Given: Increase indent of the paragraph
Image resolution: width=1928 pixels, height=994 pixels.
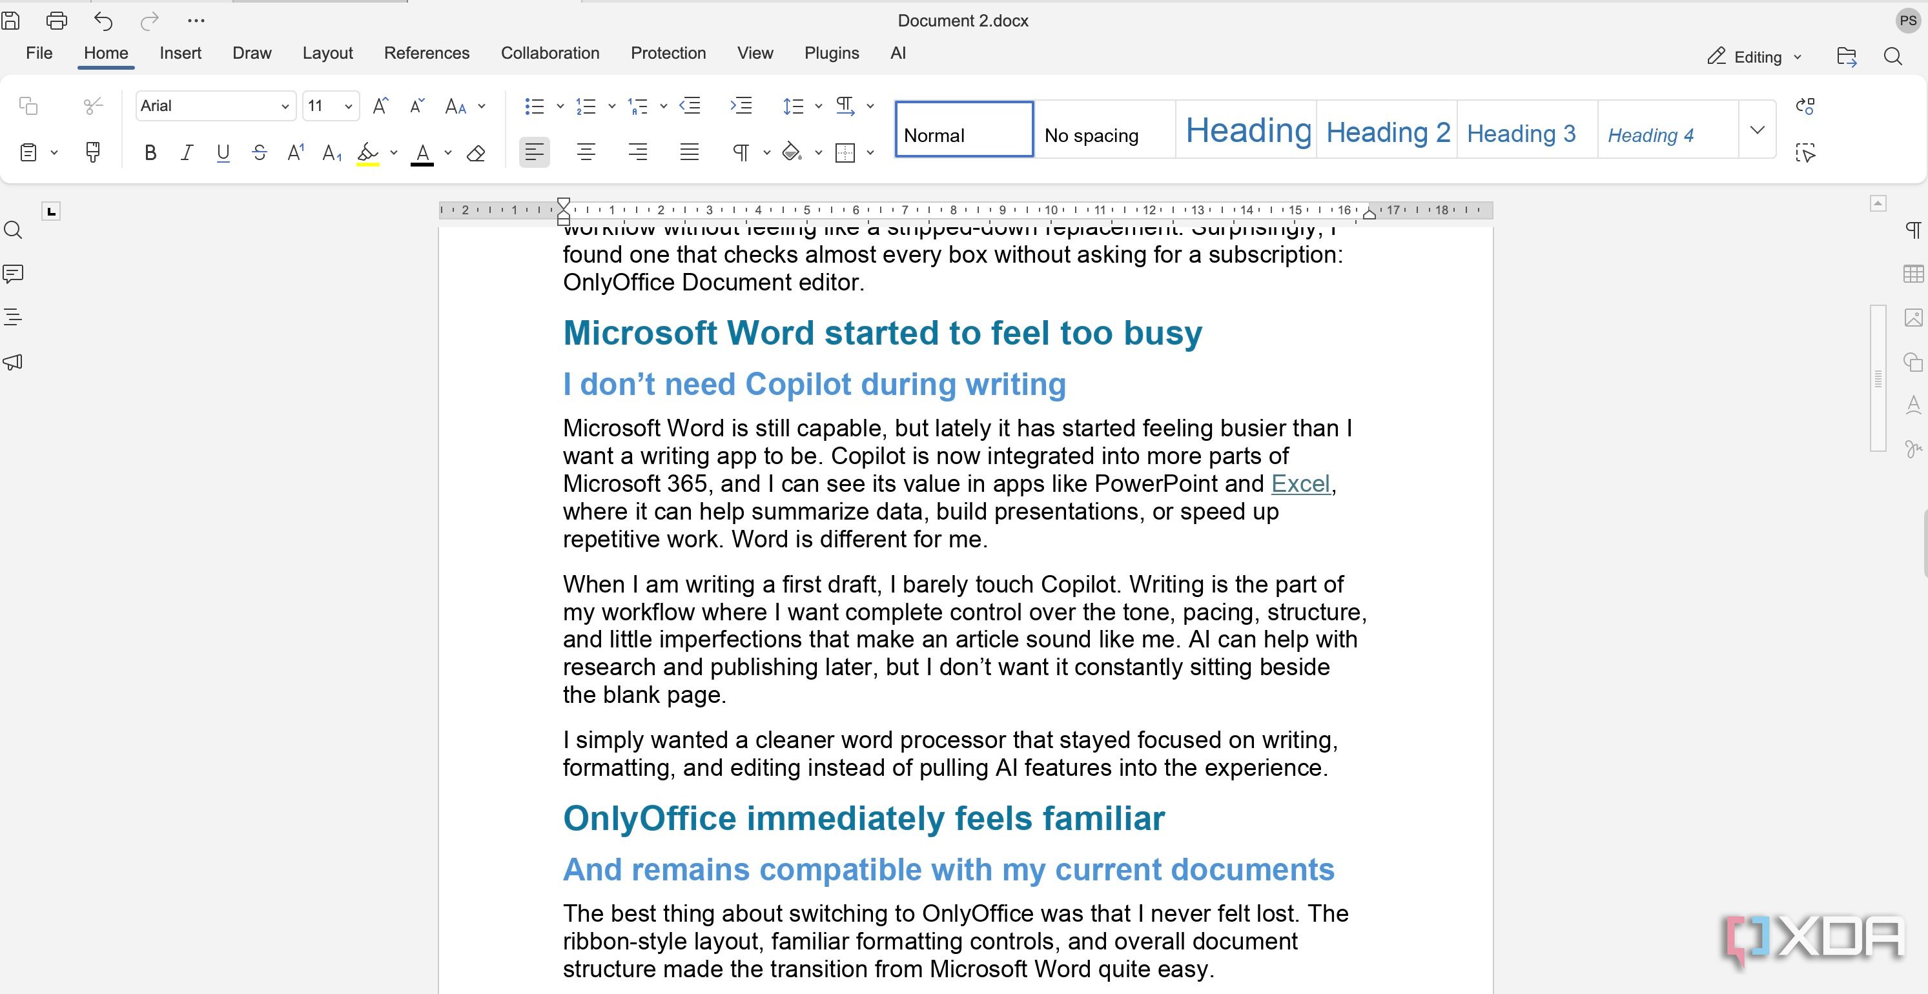Looking at the screenshot, I should [741, 107].
